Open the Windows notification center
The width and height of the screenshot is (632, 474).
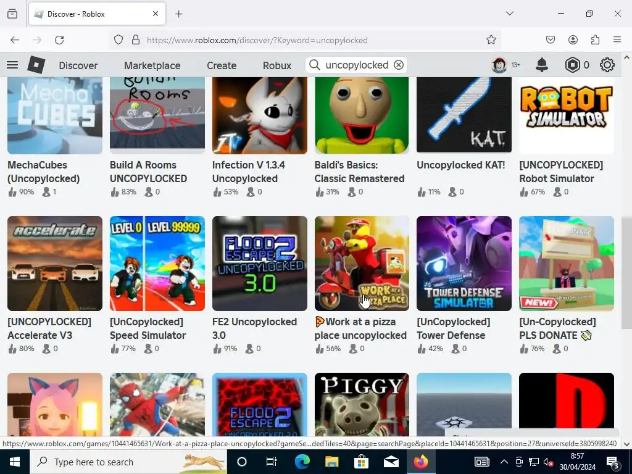tap(613, 462)
